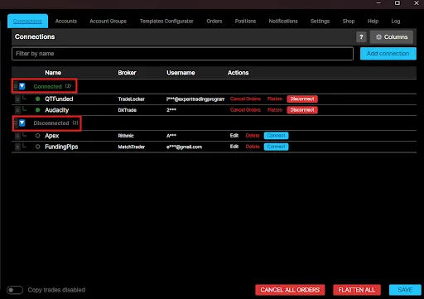Image resolution: width=424 pixels, height=299 pixels.
Task: Open the Settings tab
Action: (320, 21)
